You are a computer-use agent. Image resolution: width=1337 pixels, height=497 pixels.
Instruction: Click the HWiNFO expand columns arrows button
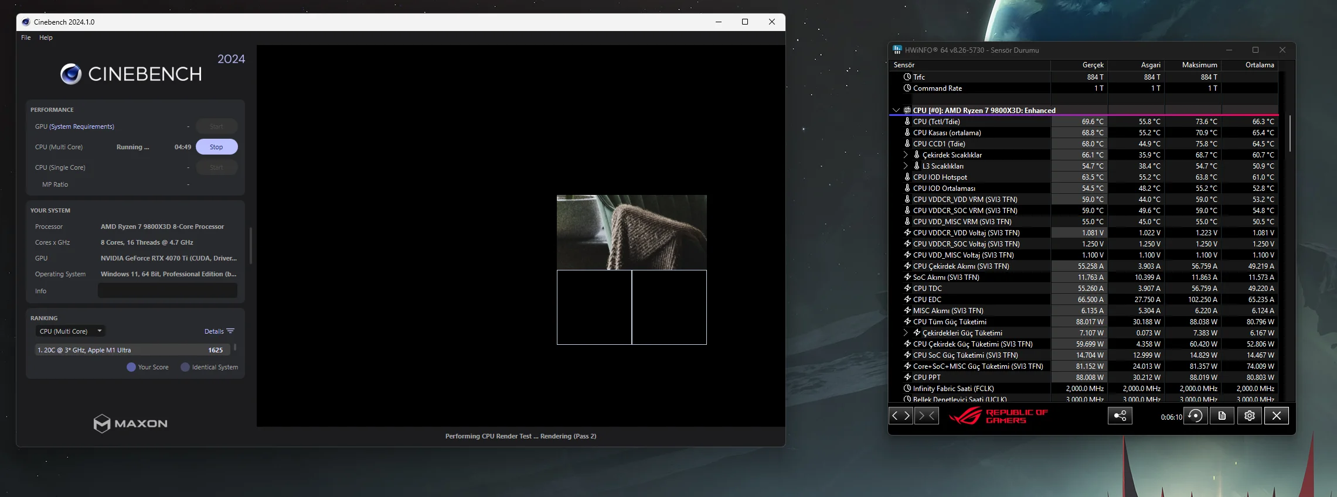tap(900, 416)
